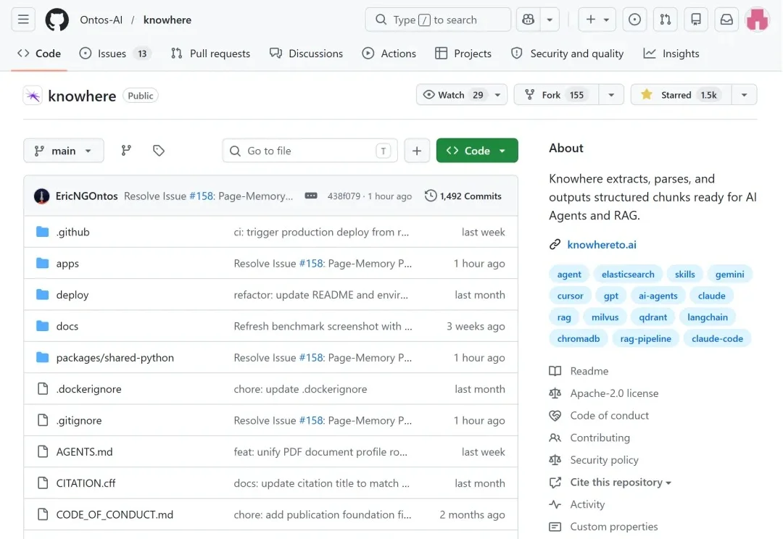Toggle the Starred button to unstar
Image resolution: width=783 pixels, height=539 pixels.
click(681, 95)
